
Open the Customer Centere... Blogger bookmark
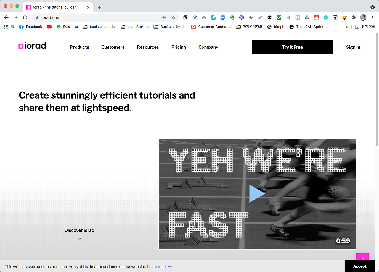[x=211, y=27]
